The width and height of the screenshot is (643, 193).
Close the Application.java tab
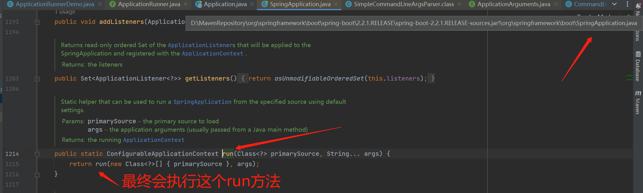point(252,4)
